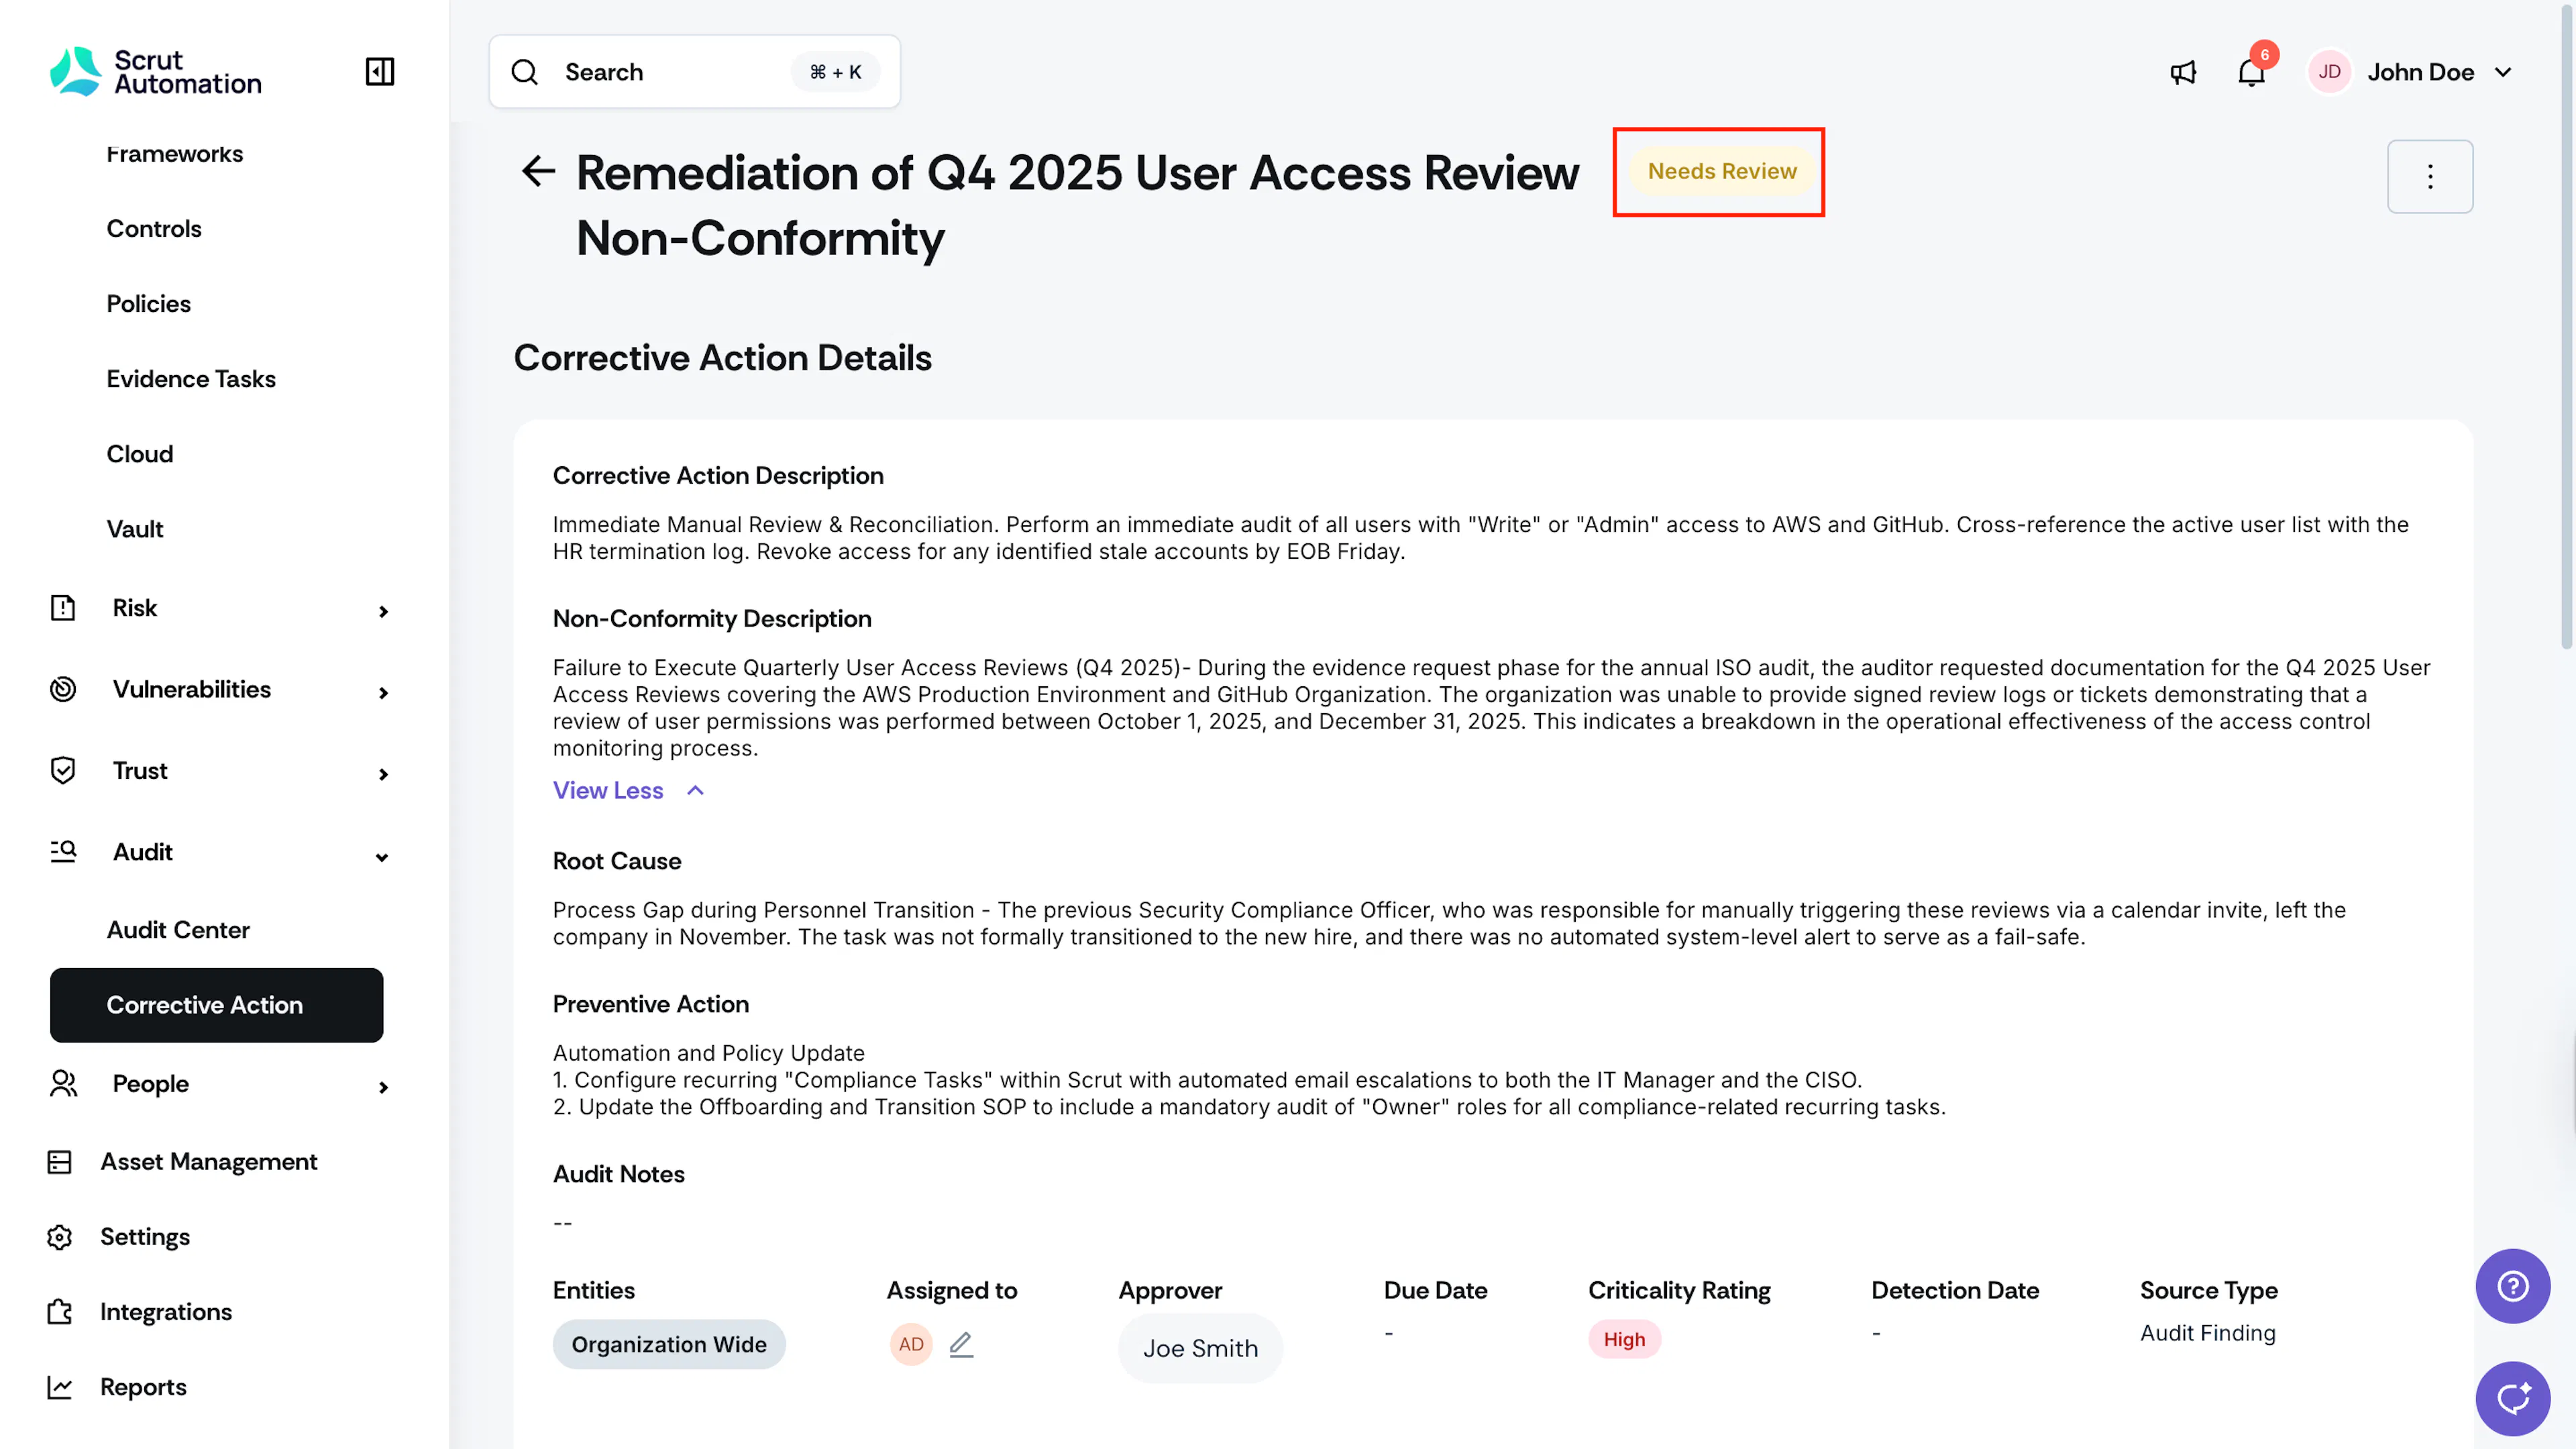Viewport: 2576px width, 1449px height.
Task: Open Audit Center in sidebar
Action: (x=178, y=930)
